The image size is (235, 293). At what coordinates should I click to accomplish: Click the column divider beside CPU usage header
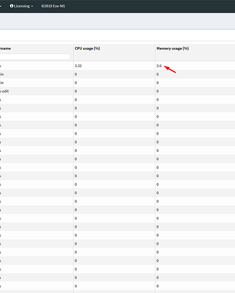(x=73, y=53)
